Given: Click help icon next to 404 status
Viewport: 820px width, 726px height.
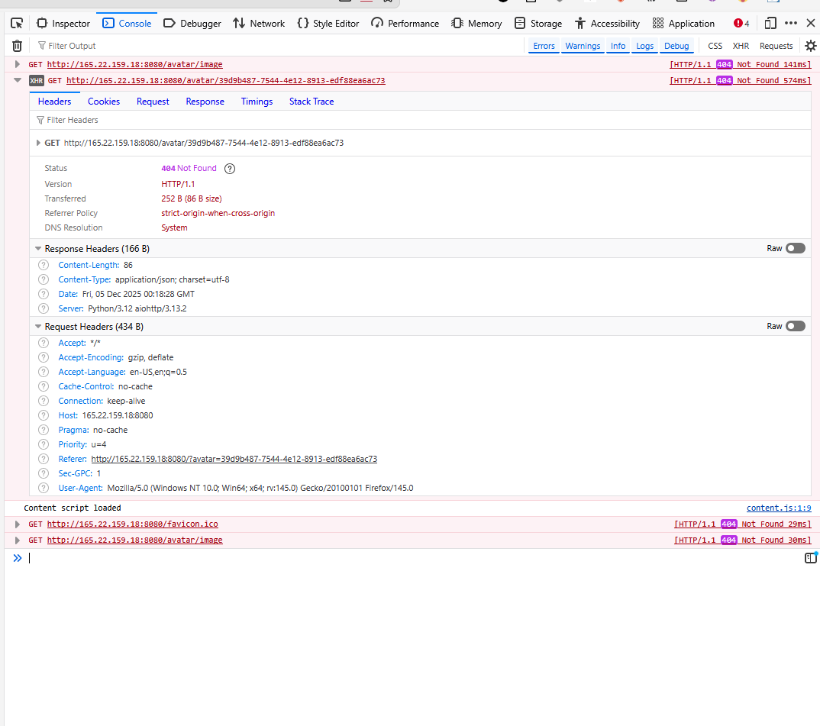Looking at the screenshot, I should (x=229, y=169).
